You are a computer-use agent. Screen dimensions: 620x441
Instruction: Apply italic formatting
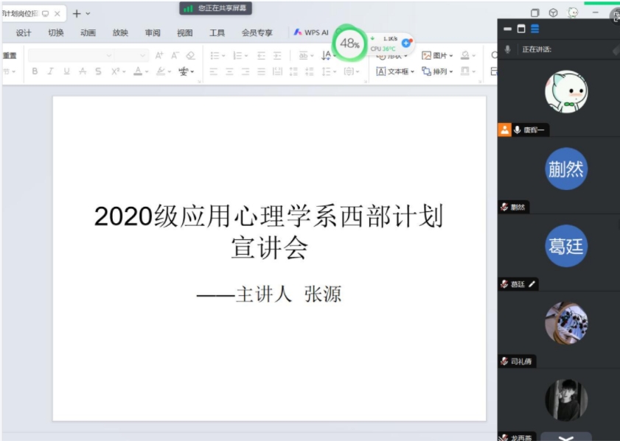point(51,71)
